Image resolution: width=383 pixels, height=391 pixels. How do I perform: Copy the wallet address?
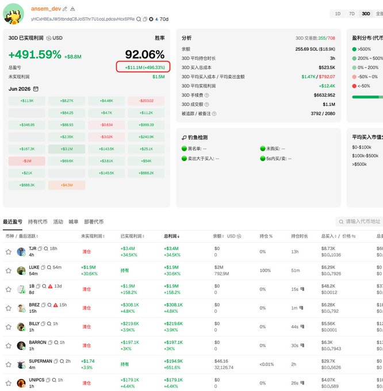coord(145,19)
